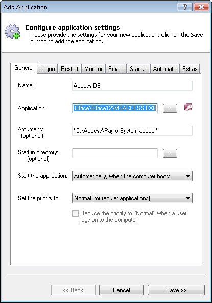The height and width of the screenshot is (303, 212).
Task: Click the gear with plus header icon
Action: [12, 32]
